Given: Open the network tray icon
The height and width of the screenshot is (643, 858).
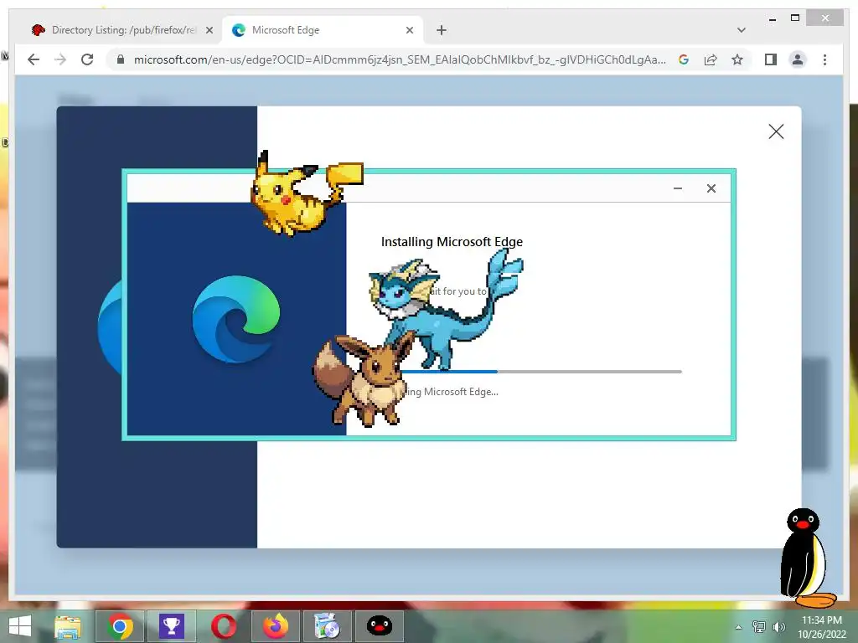Looking at the screenshot, I should click(759, 627).
